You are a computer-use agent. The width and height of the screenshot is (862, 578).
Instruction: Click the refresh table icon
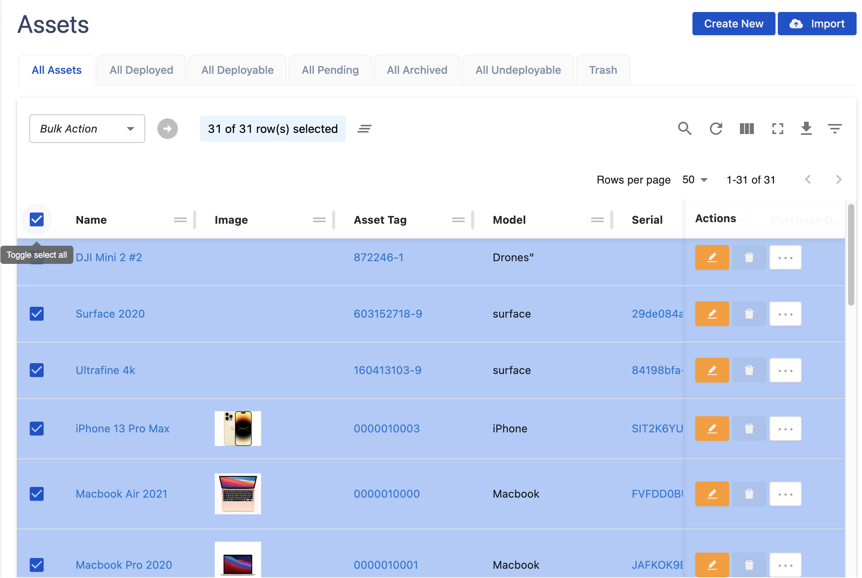(716, 129)
